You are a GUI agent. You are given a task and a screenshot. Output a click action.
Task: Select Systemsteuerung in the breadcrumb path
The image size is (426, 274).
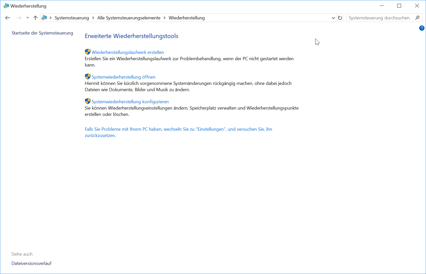(72, 18)
